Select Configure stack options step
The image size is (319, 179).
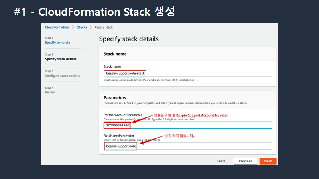point(63,76)
